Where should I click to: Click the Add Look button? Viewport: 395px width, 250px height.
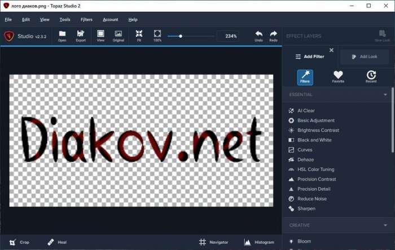tap(364, 57)
